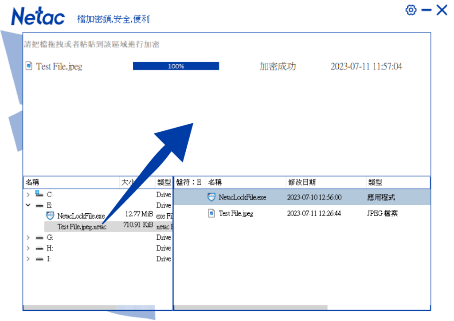This screenshot has height=321, width=454.
Task: Sort right file list by 名稱 header
Action: (x=246, y=182)
